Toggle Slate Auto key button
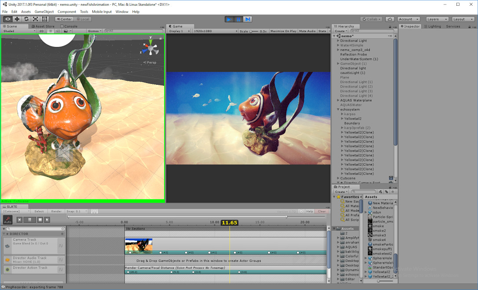478x290 pixels. [7, 219]
